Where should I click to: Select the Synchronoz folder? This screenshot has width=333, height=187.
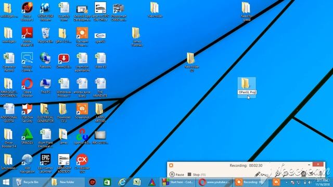pos(9,162)
